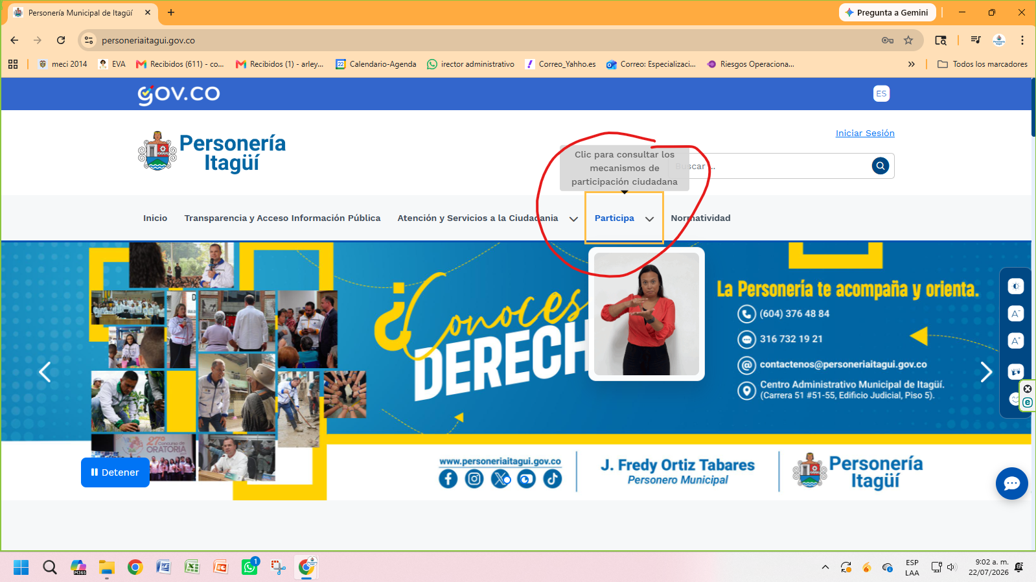The image size is (1036, 582).
Task: Click the Pregunta a Gemini button
Action: click(x=886, y=12)
